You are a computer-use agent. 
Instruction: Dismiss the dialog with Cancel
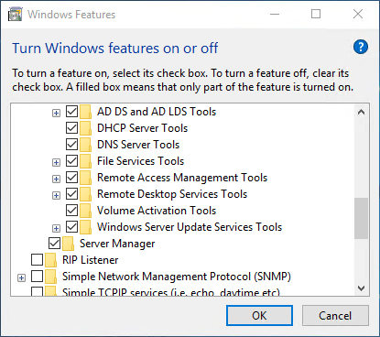pyautogui.click(x=335, y=316)
